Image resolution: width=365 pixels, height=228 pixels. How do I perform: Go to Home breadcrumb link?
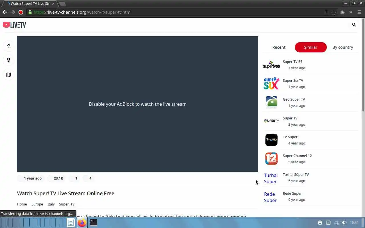tap(22, 204)
